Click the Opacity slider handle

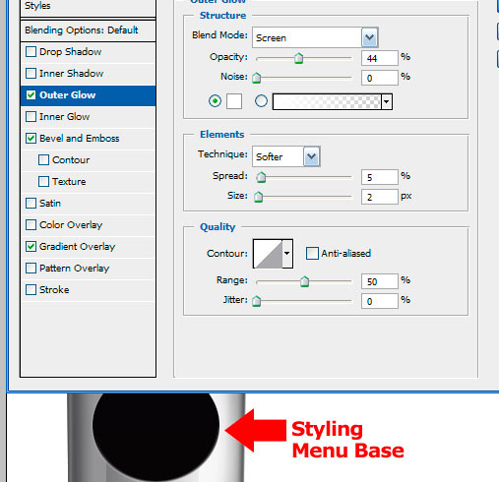click(298, 58)
